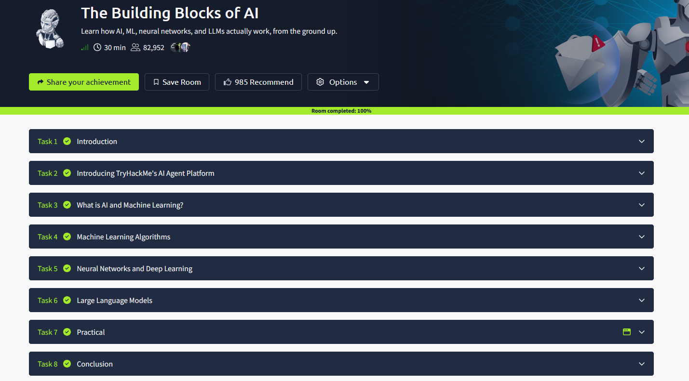Click the room creators avatar group
Screen dimensions: 689x381
pyautogui.click(x=181, y=47)
